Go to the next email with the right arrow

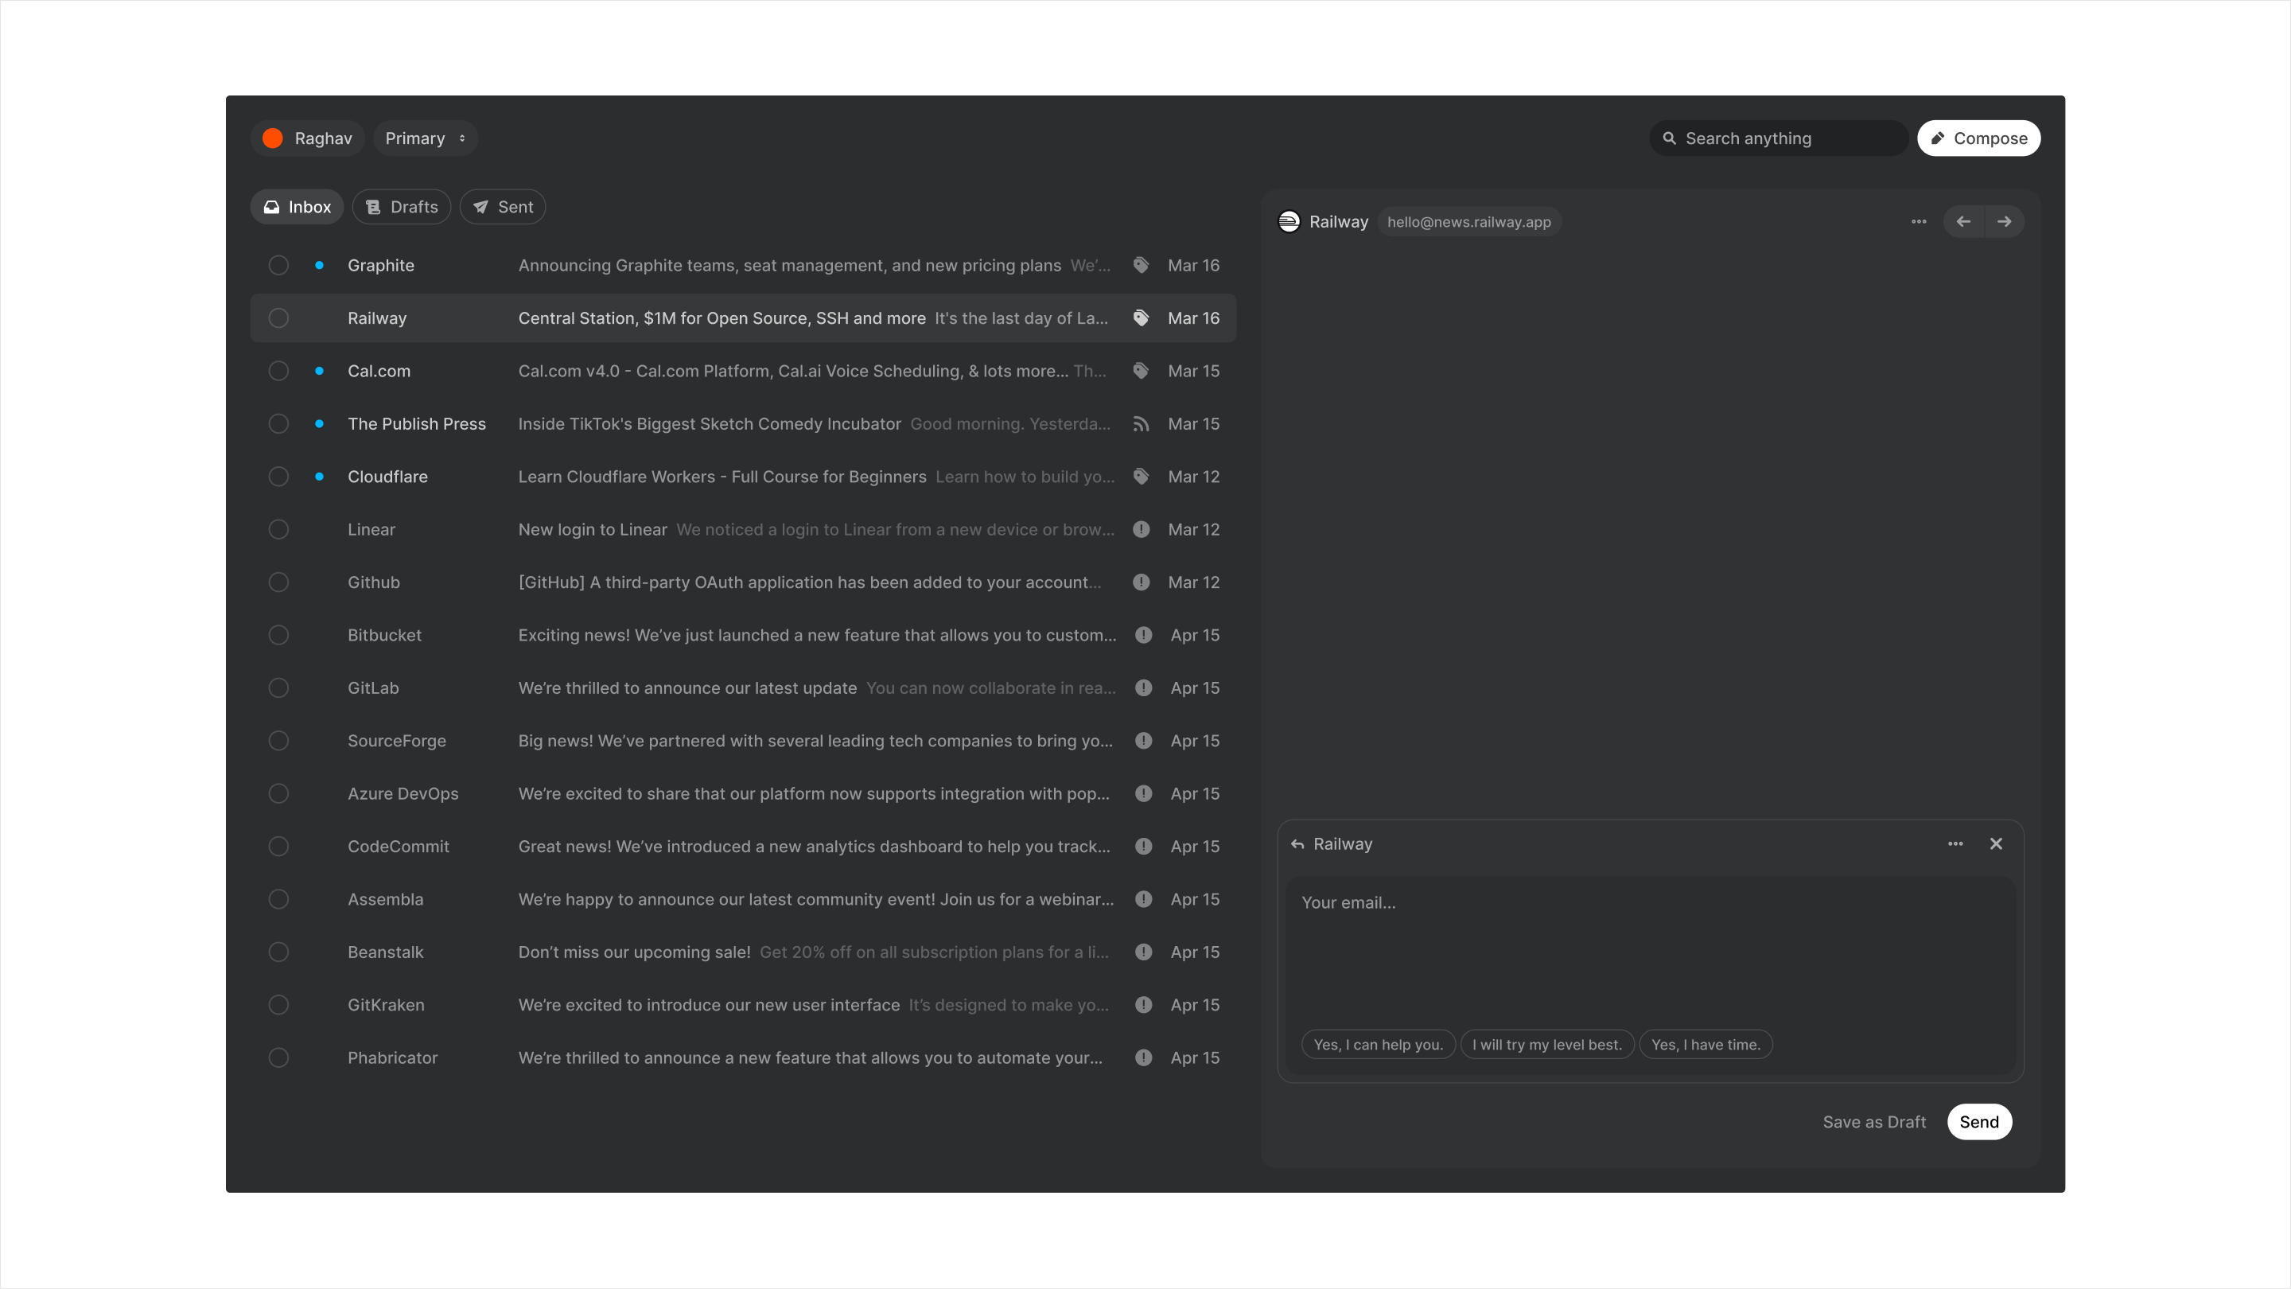[2004, 221]
